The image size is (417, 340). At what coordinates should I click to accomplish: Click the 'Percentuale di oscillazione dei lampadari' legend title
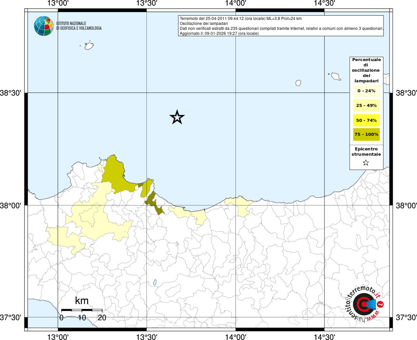tap(366, 70)
